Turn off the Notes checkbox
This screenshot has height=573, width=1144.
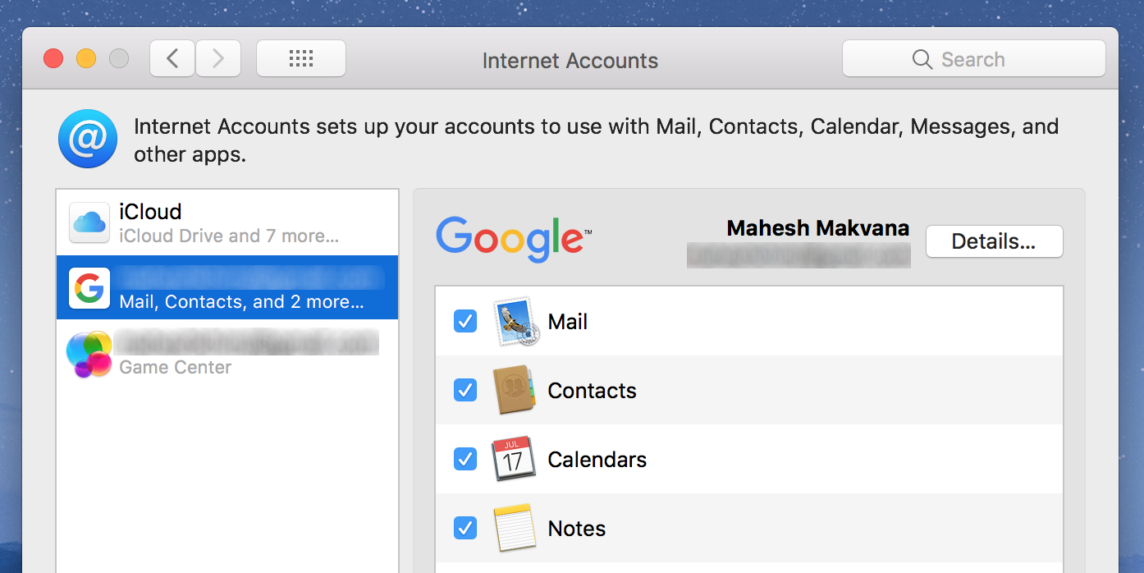point(465,528)
